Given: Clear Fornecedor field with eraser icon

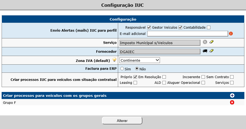Looking at the screenshot, I should click(x=211, y=51).
